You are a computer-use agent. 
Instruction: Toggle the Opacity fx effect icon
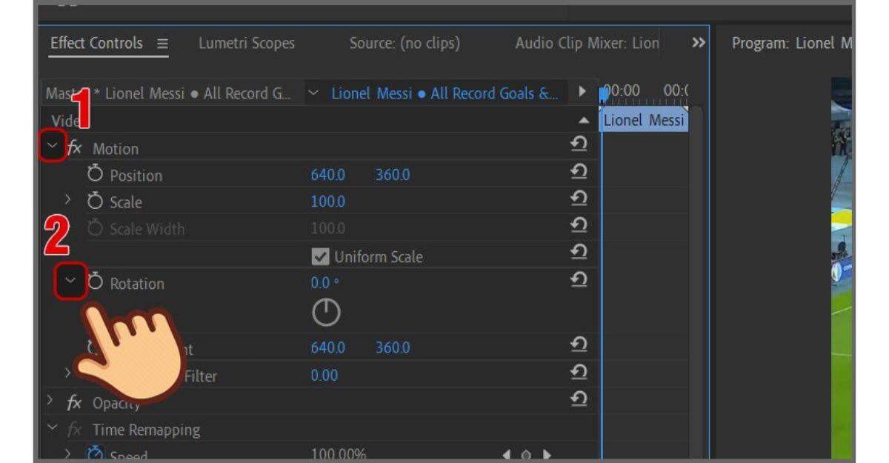pyautogui.click(x=75, y=402)
